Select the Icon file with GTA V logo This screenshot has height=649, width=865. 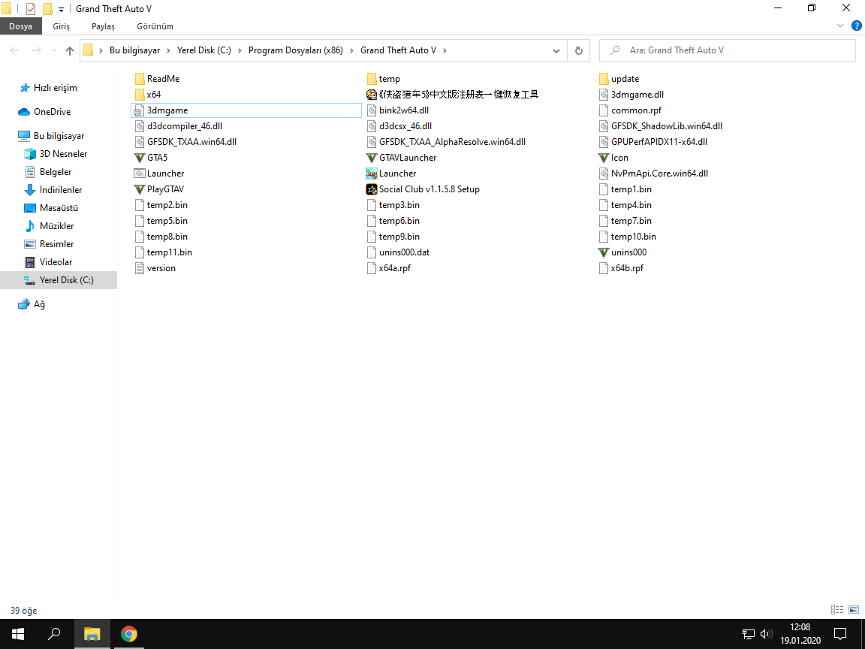click(x=604, y=158)
